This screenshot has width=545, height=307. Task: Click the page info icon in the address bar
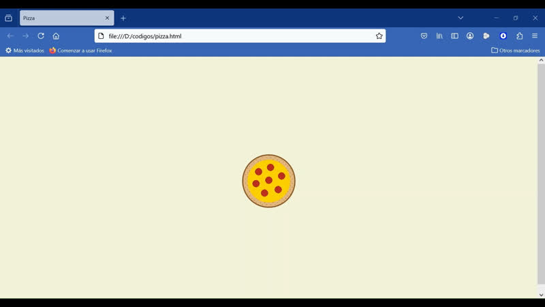101,36
